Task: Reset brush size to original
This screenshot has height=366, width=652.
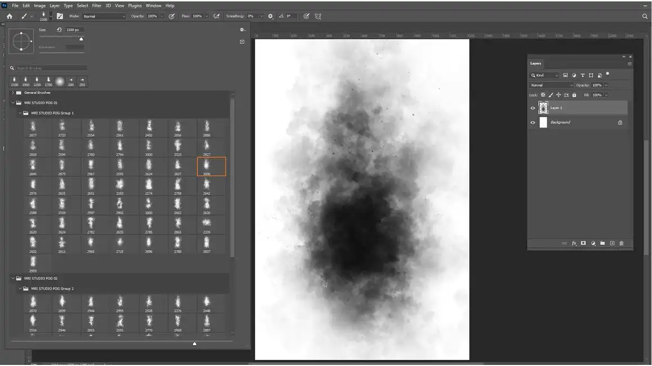Action: [59, 30]
